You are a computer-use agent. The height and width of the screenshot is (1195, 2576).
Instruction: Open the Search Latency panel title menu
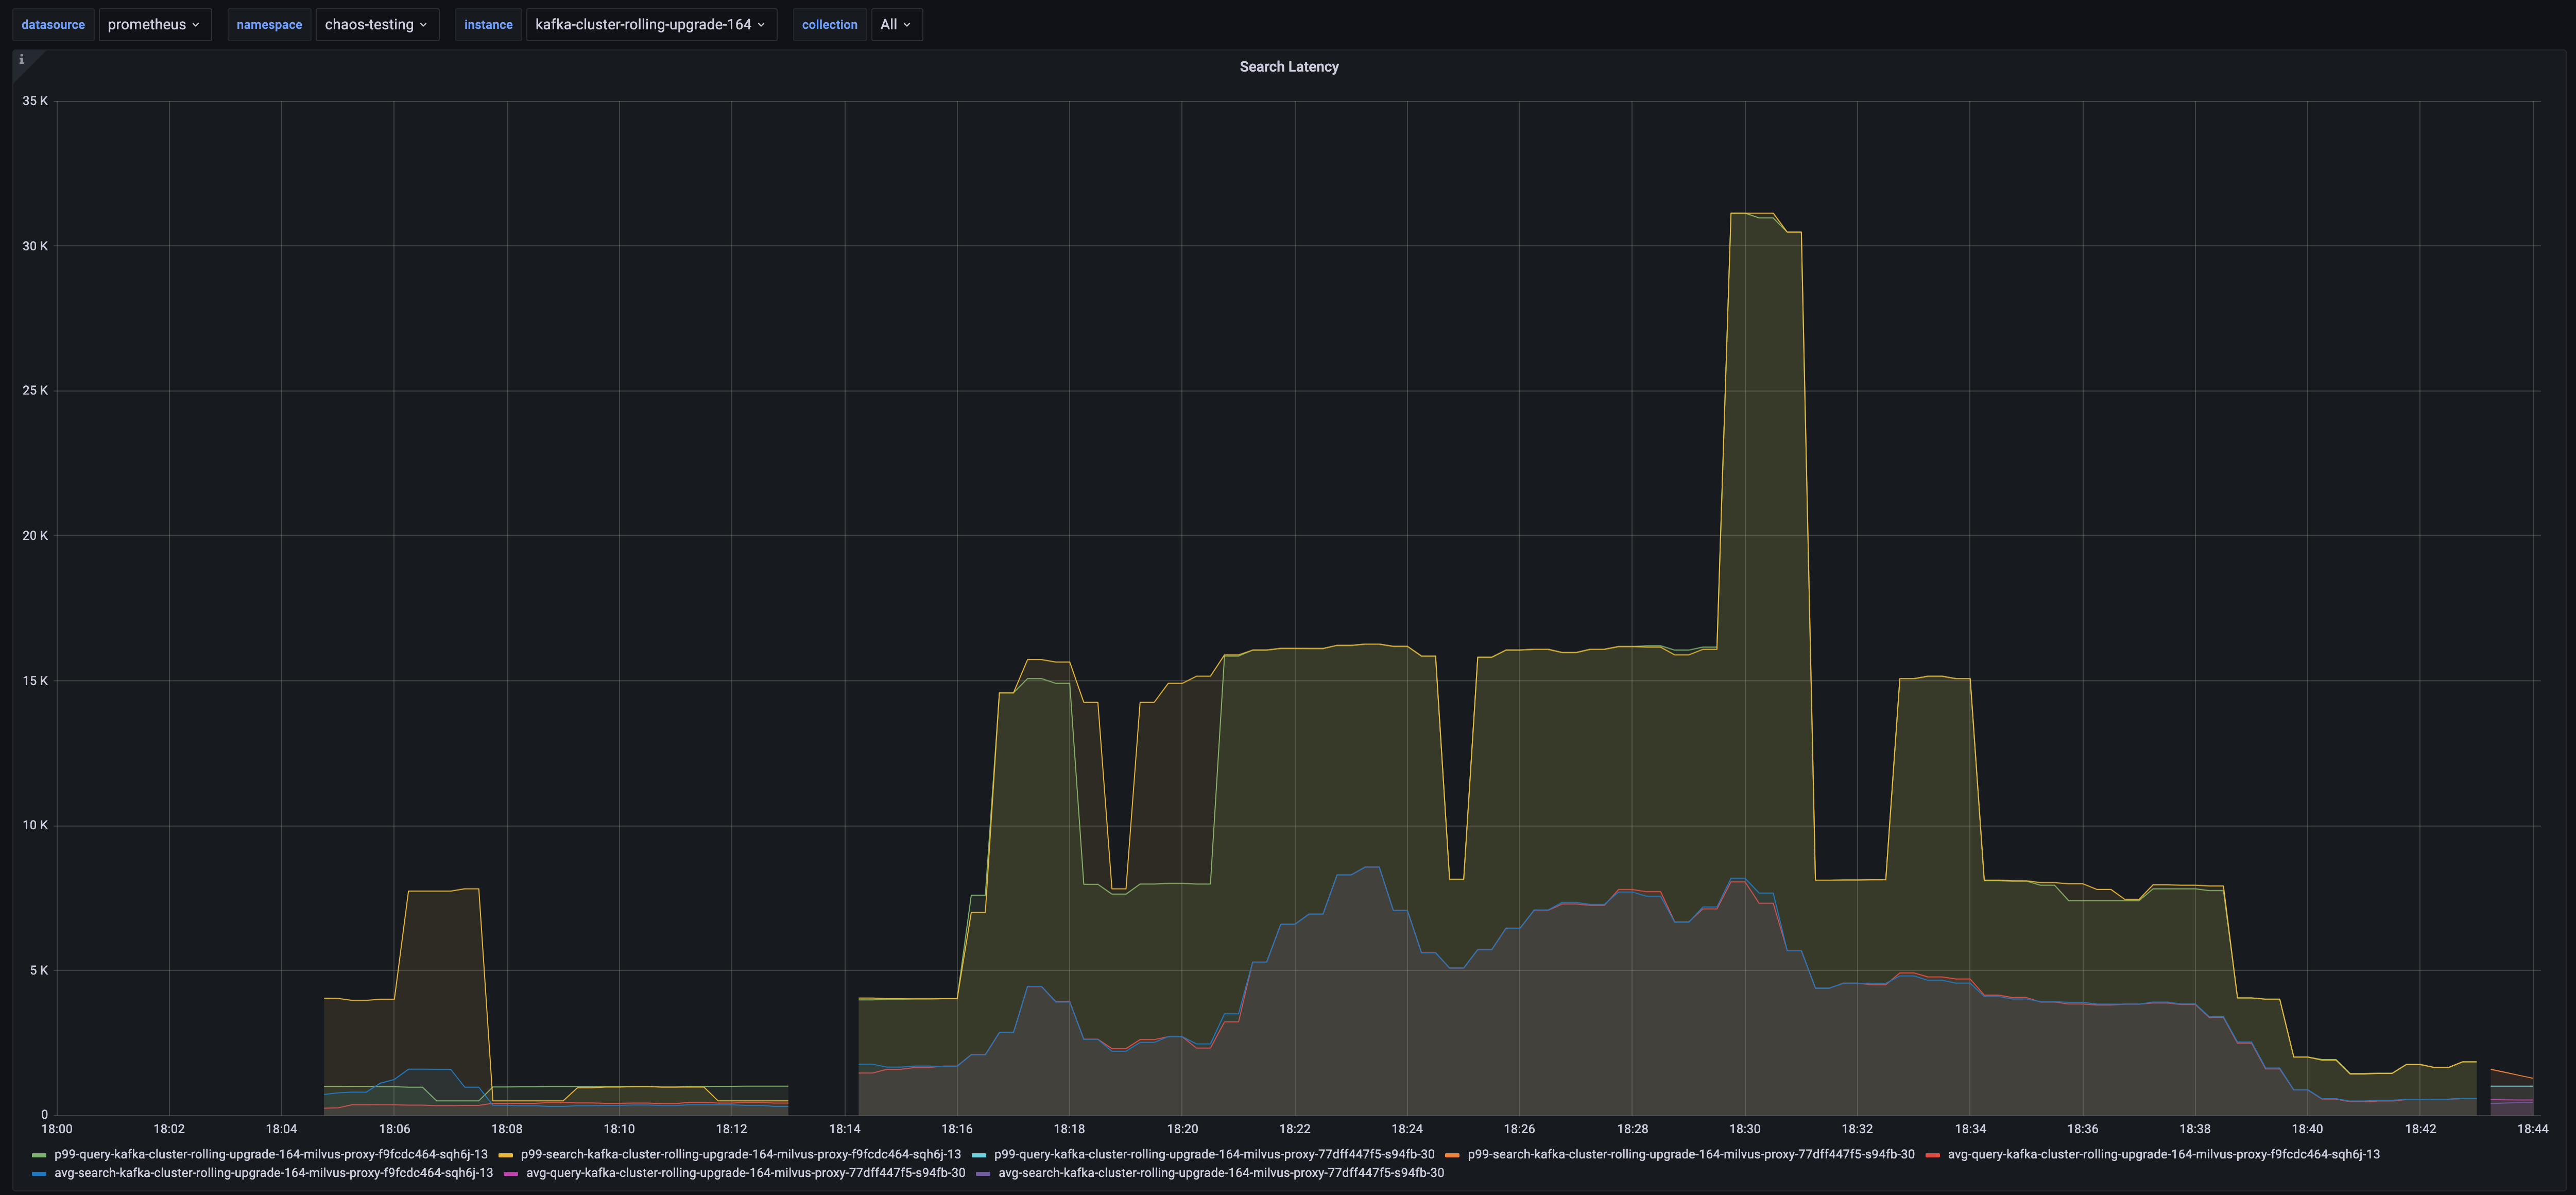tap(1288, 66)
